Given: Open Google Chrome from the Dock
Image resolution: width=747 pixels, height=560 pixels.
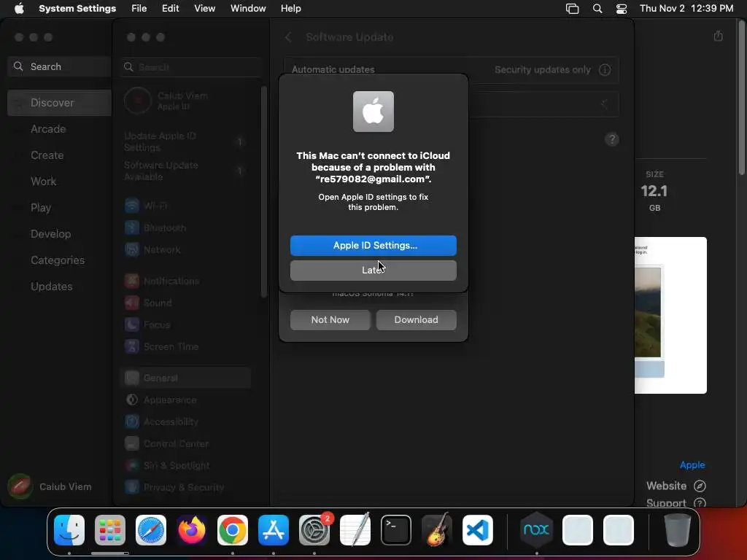Looking at the screenshot, I should coord(233,530).
